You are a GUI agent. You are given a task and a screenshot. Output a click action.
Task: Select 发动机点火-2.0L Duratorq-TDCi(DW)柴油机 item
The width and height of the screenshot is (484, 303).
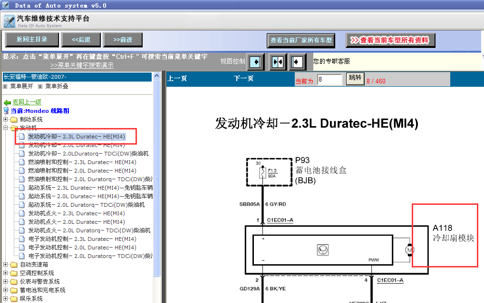tap(89, 230)
